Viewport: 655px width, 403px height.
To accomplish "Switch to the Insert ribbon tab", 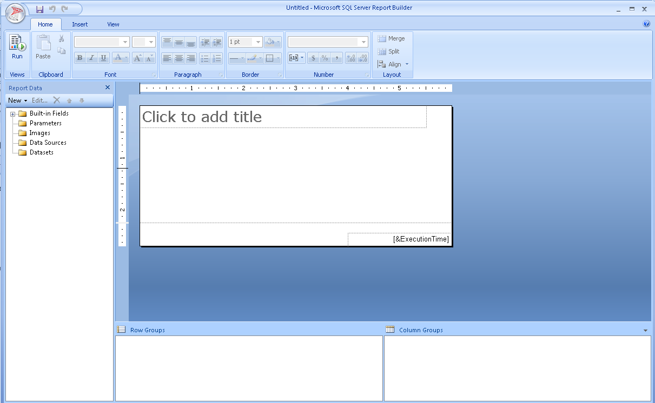I will 80,24.
